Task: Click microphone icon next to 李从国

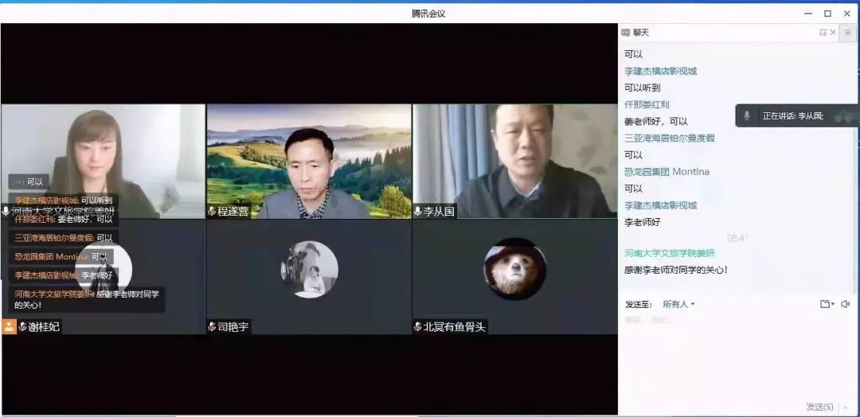Action: click(418, 212)
